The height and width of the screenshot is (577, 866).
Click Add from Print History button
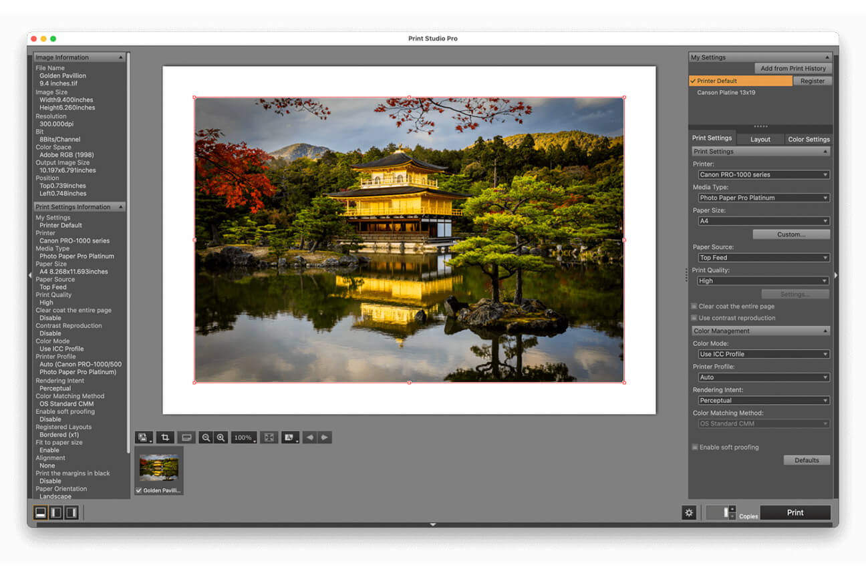click(792, 68)
